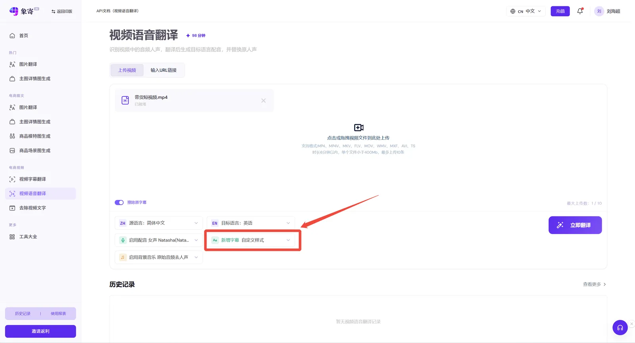This screenshot has width=635, height=343.
Task: Click the 邀请返利 button
Action: tap(40, 331)
